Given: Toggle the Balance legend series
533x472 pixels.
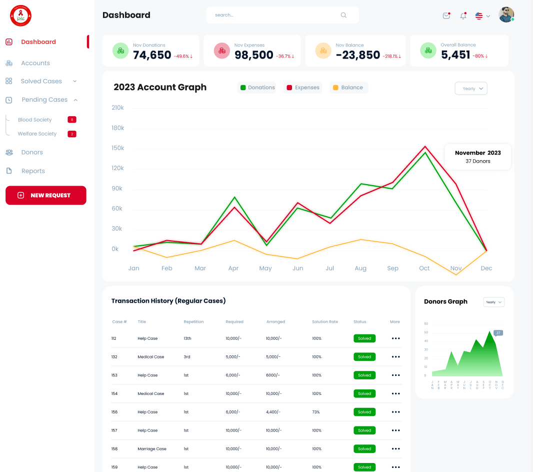Looking at the screenshot, I should pyautogui.click(x=348, y=88).
